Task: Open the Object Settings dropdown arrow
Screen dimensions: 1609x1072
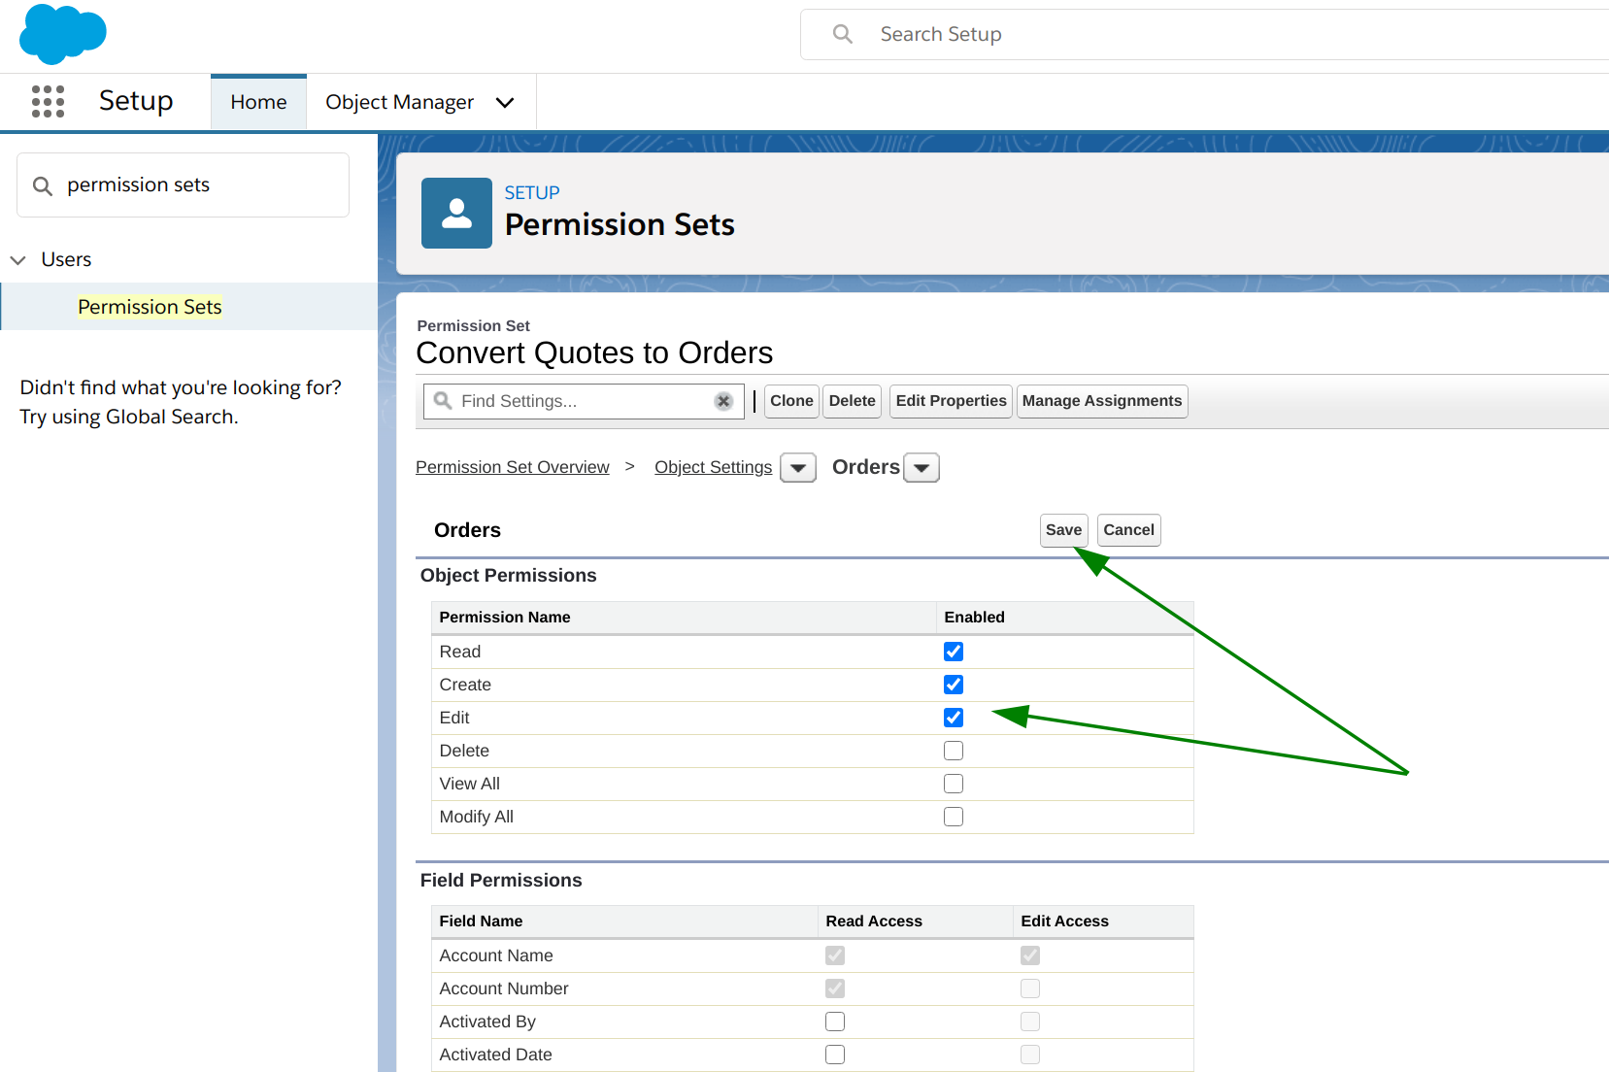Action: [798, 468]
